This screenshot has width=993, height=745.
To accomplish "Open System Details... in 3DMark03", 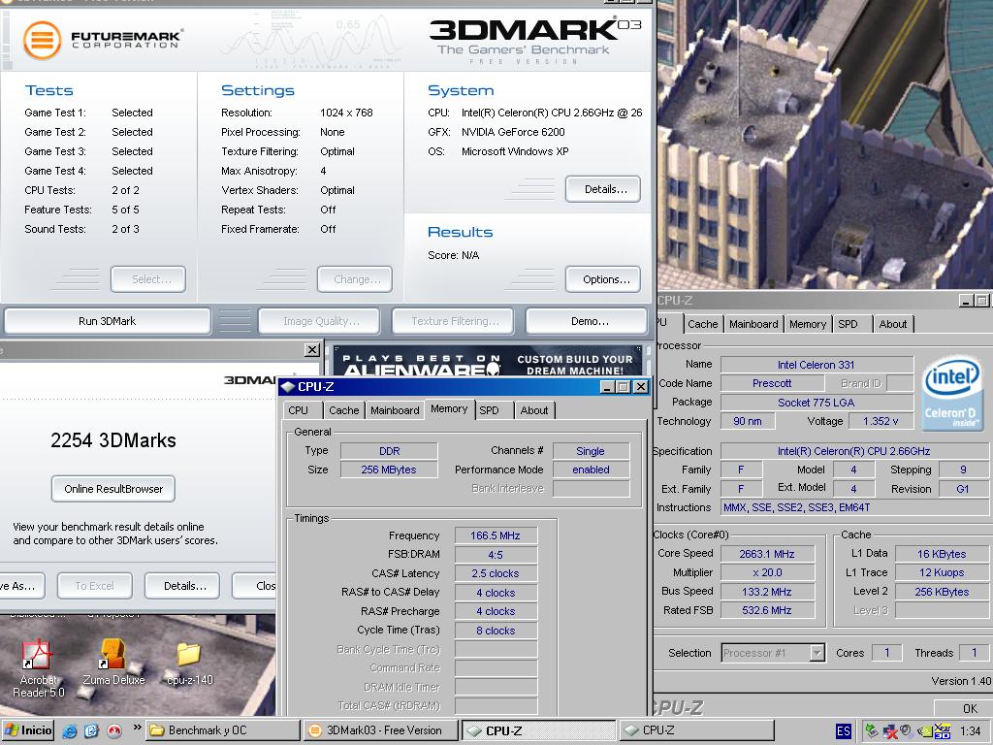I will coord(603,189).
